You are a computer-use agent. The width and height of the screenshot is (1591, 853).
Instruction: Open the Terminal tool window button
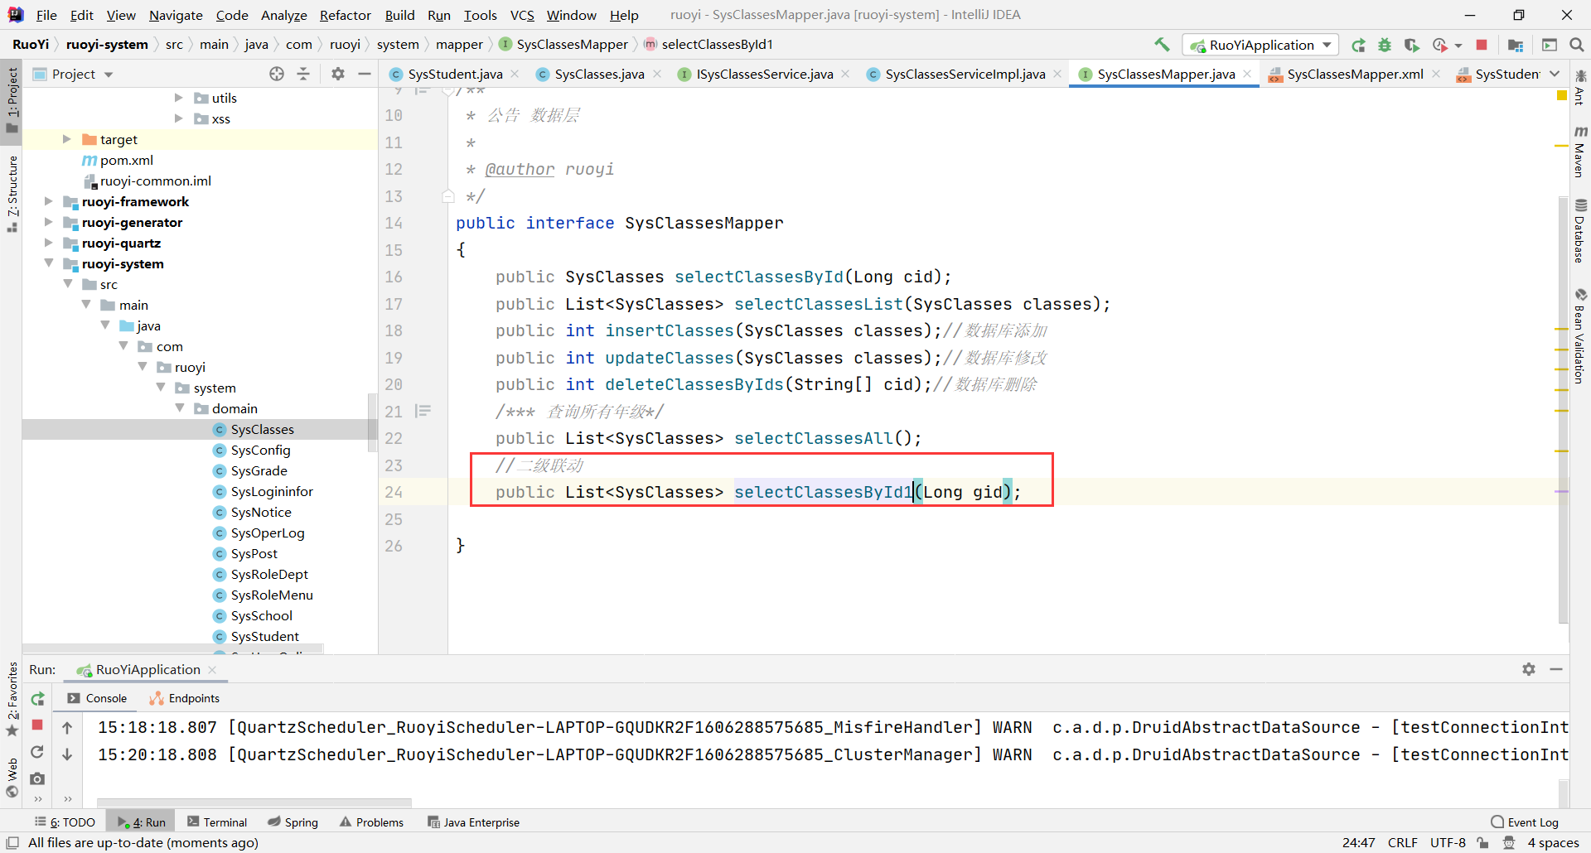217,822
